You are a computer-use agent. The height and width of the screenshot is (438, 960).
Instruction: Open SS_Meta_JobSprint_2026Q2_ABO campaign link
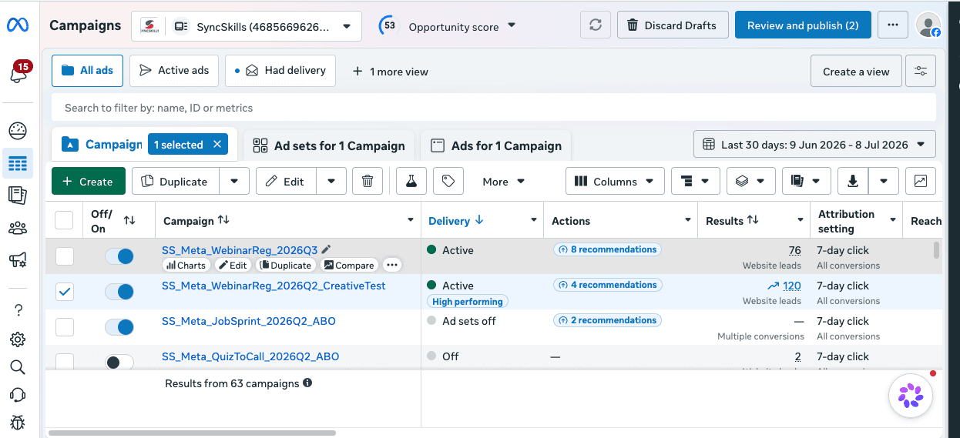[x=249, y=321]
